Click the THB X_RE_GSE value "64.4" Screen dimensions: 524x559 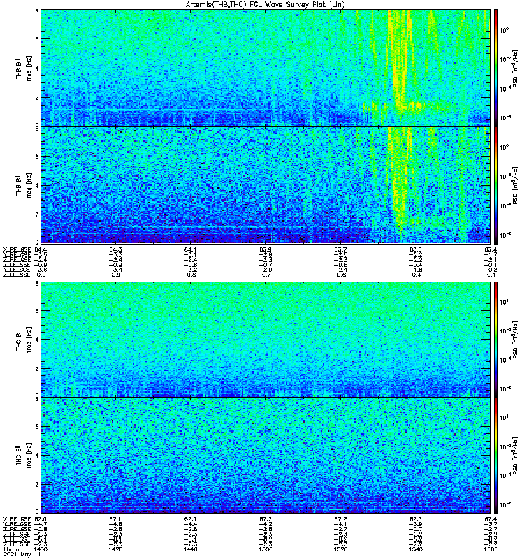pos(41,249)
